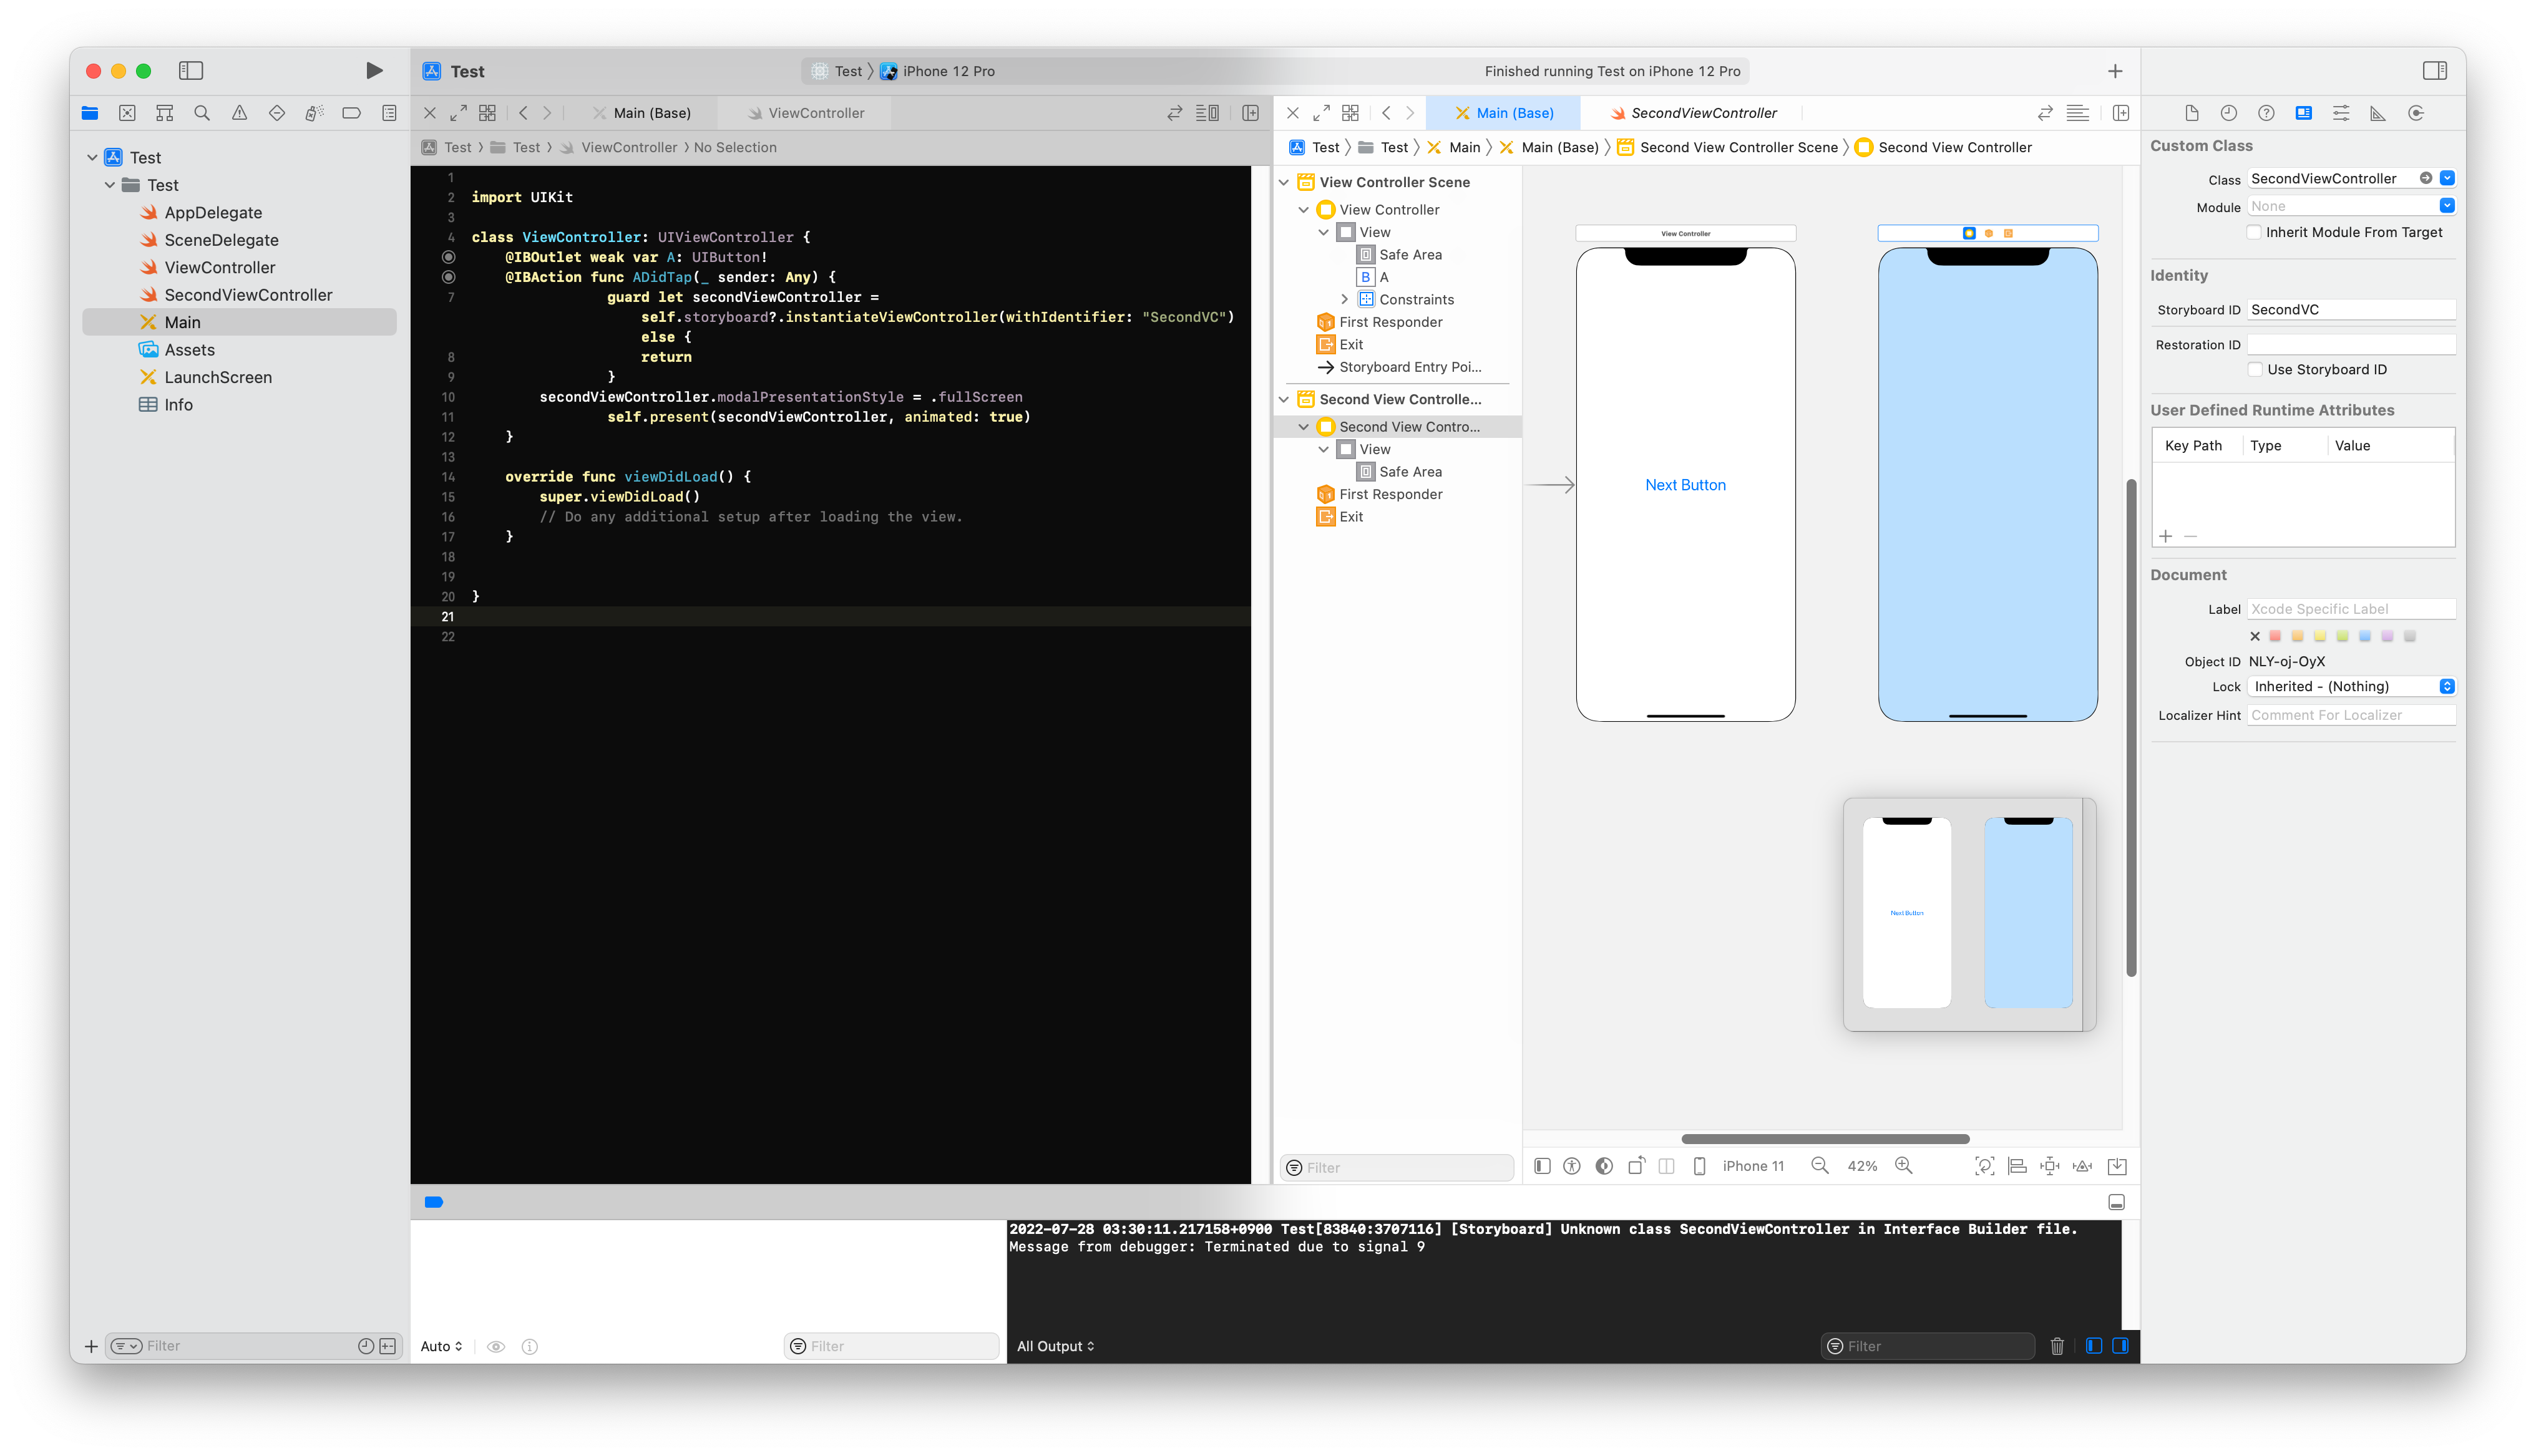Viewport: 2536px width, 1456px height.
Task: Enable Inherit Module From Target checkbox
Action: [2254, 232]
